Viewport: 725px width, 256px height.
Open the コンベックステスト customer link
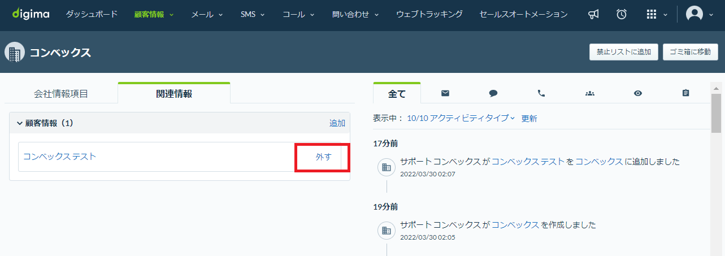60,157
